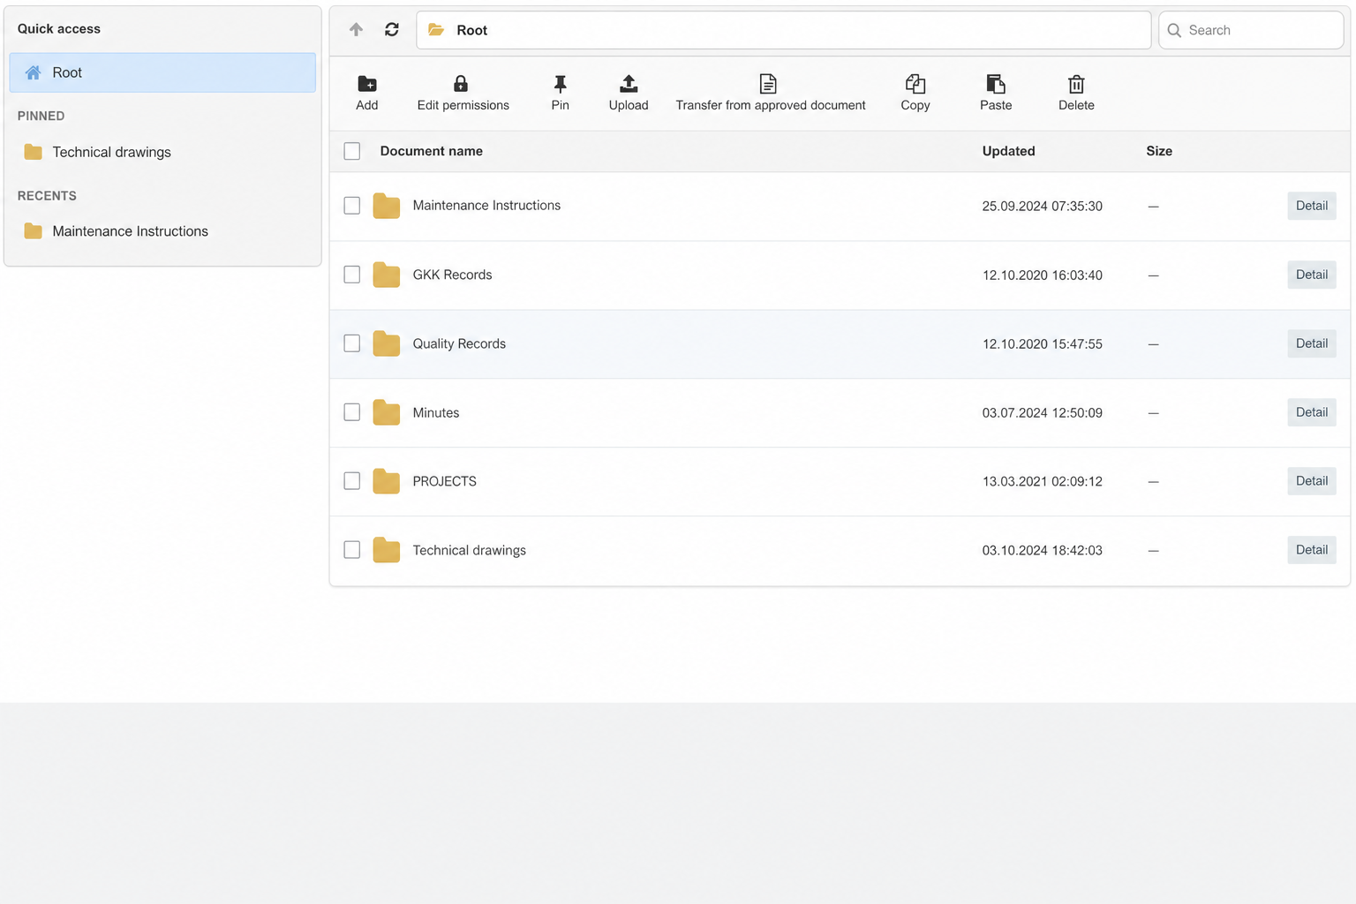Open the PROJECTS folder name
This screenshot has width=1356, height=904.
444,481
